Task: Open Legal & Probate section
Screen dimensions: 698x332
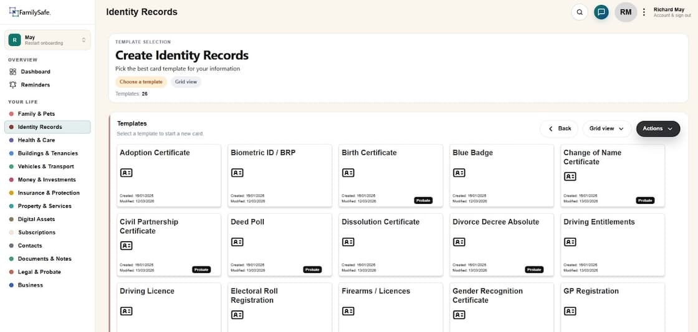Action: click(x=39, y=272)
